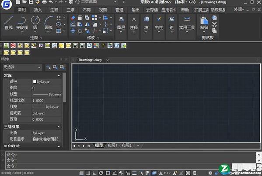
Task: Toggle snap mode in status bar
Action: coord(81,173)
